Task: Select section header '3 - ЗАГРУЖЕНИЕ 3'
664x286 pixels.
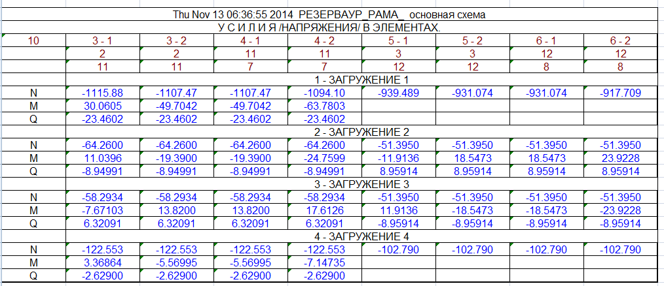Action: (361, 184)
